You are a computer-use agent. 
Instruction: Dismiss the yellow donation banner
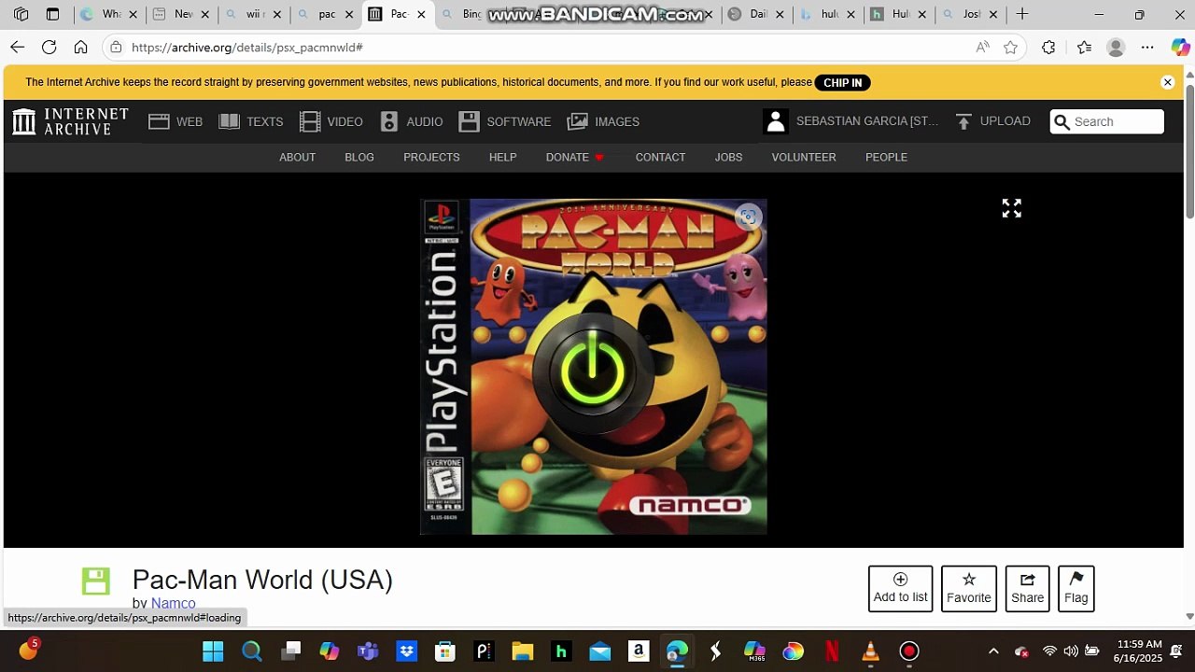coord(1167,82)
